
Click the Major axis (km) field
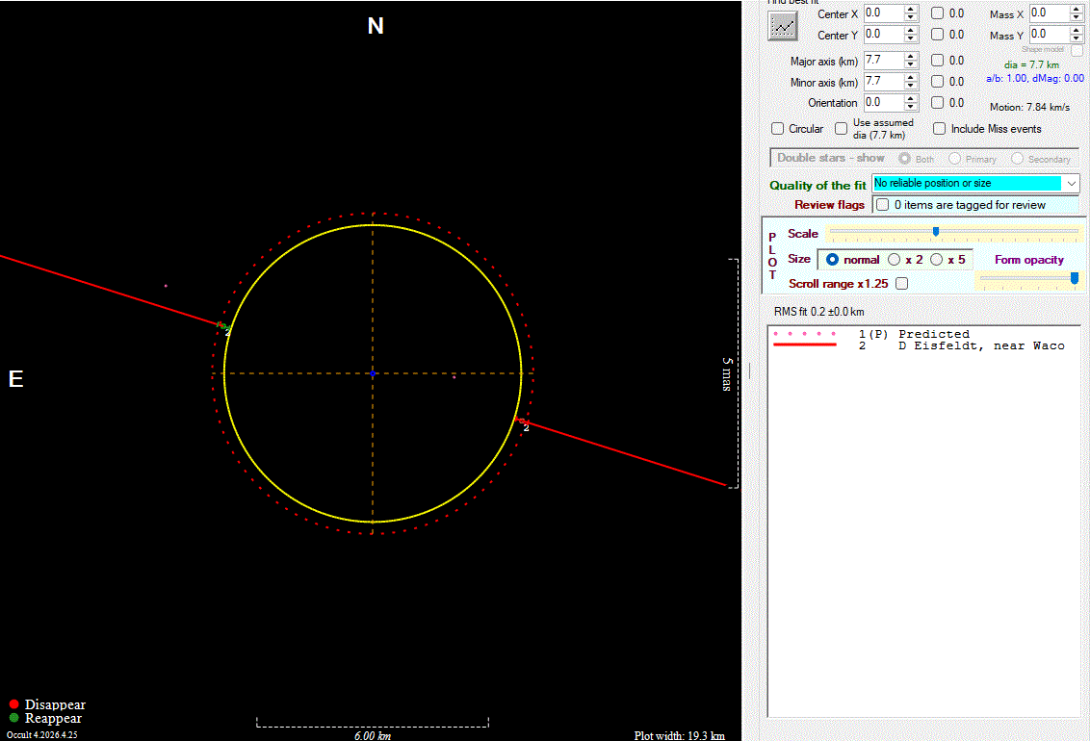tap(883, 61)
